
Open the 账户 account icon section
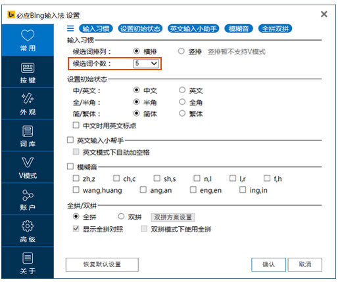28,199
